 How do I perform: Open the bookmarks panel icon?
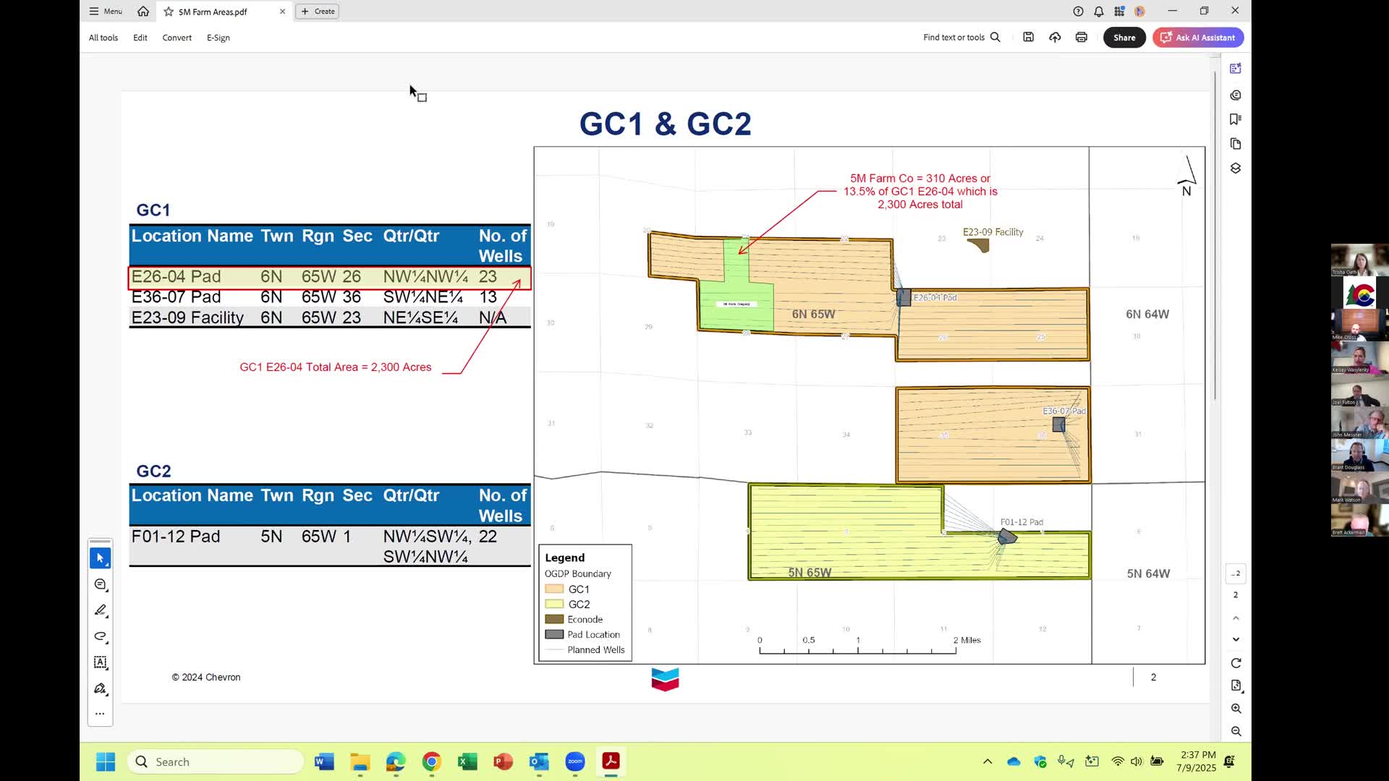click(1236, 119)
